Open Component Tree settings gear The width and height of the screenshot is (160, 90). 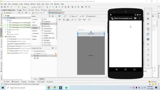53,48
